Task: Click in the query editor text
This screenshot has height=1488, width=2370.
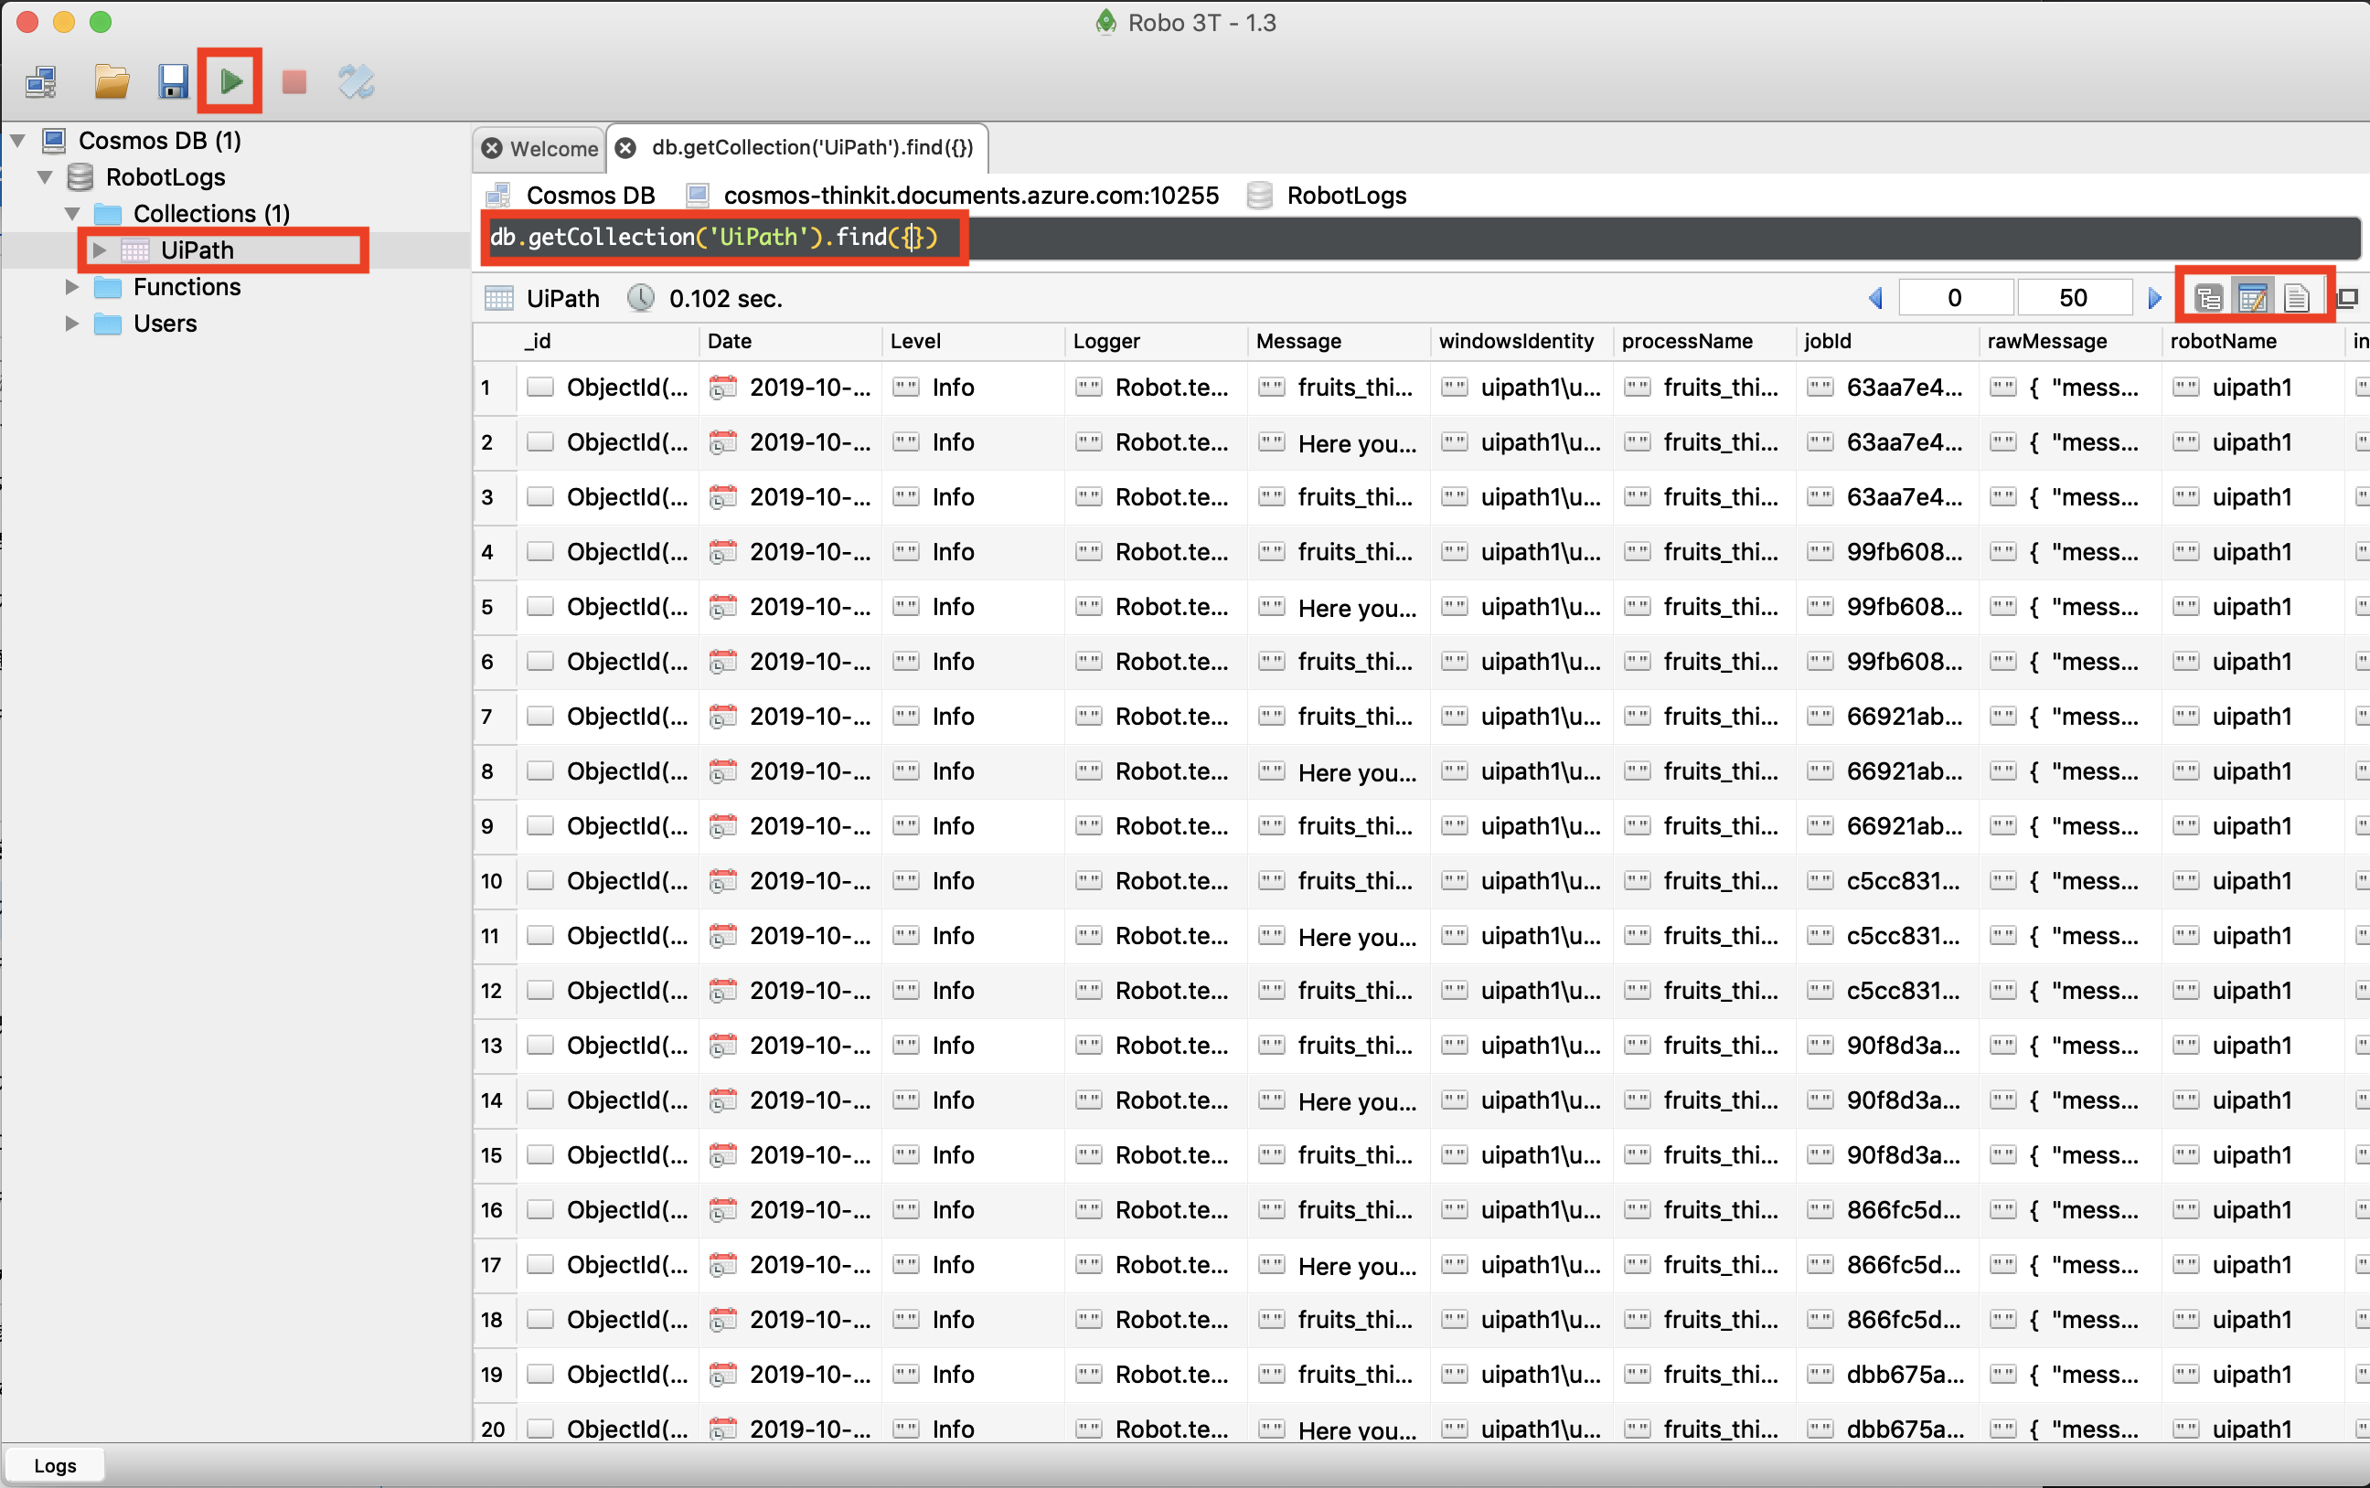Action: pyautogui.click(x=713, y=237)
